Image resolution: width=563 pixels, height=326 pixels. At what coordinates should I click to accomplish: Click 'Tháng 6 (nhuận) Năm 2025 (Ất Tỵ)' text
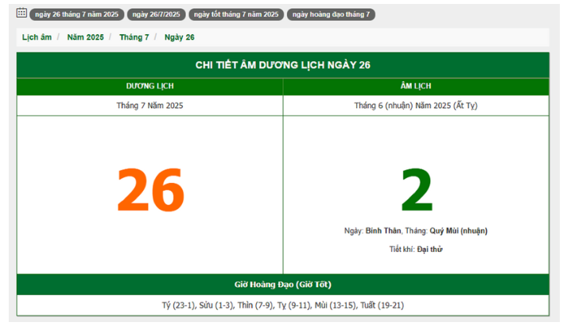(416, 105)
